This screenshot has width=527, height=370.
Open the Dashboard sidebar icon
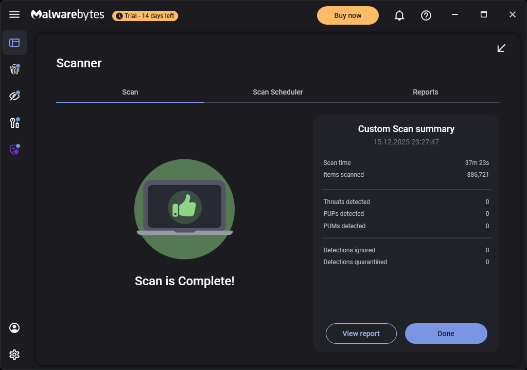(x=14, y=43)
